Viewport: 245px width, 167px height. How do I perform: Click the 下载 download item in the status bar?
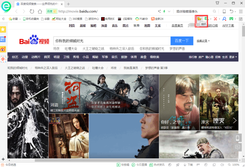point(188,165)
